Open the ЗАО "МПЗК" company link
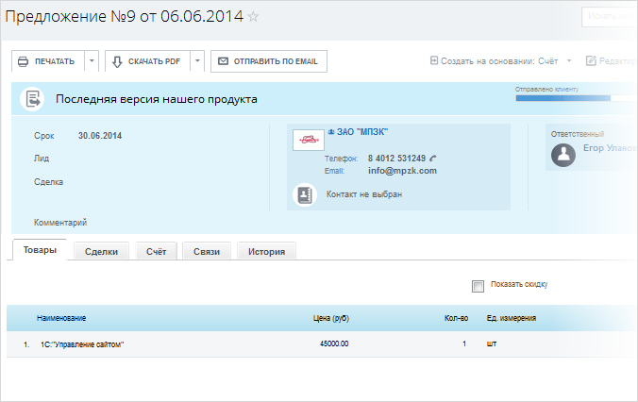The width and height of the screenshot is (638, 402). click(x=361, y=132)
